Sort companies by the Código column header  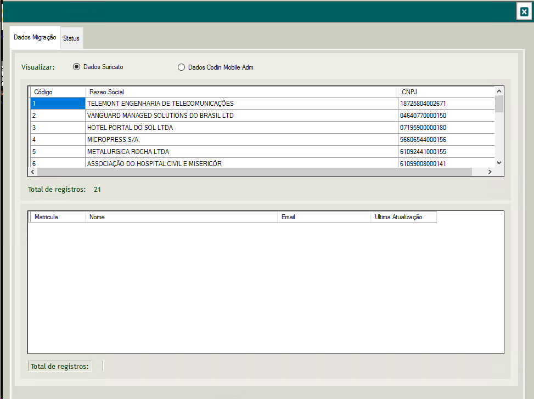(58, 92)
